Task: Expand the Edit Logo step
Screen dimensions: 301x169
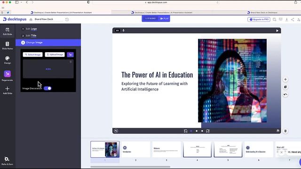Action: click(x=48, y=29)
